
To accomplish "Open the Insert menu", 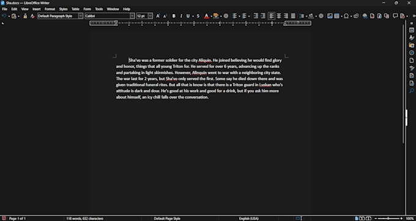I will (37, 9).
